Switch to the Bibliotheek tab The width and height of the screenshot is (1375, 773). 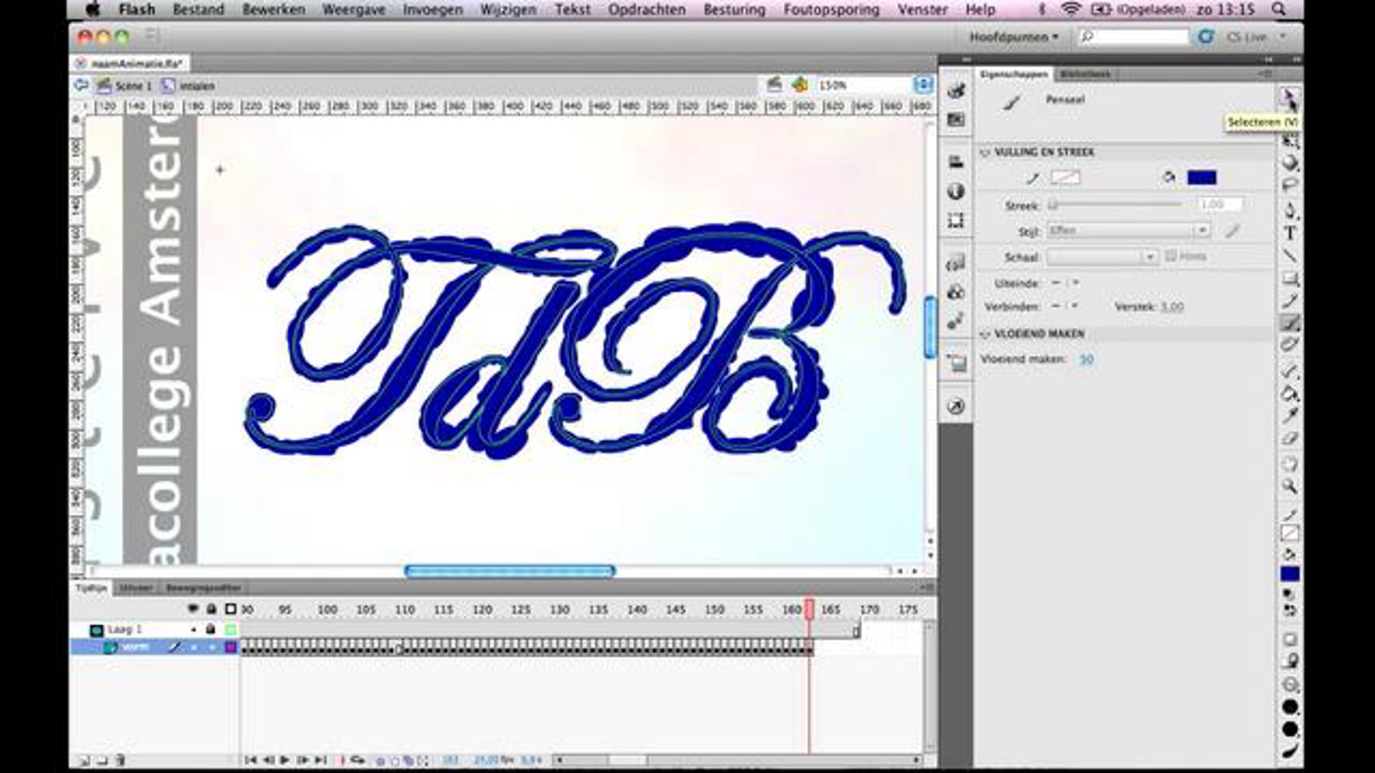coord(1085,74)
